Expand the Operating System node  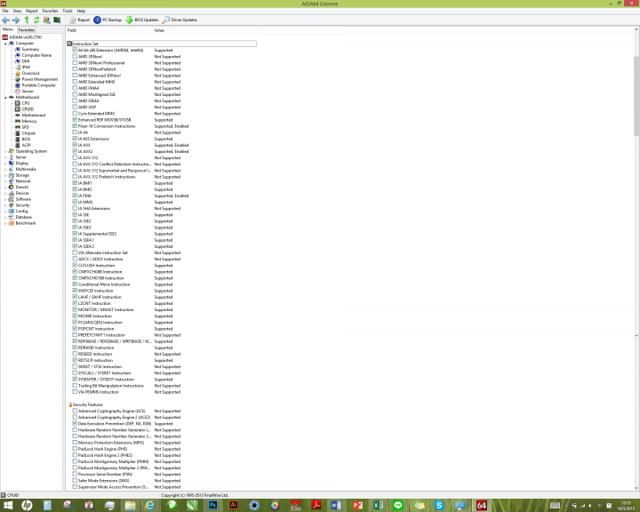pyautogui.click(x=5, y=151)
